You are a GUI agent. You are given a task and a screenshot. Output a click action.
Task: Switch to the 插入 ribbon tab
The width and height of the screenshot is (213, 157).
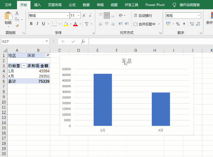point(38,5)
